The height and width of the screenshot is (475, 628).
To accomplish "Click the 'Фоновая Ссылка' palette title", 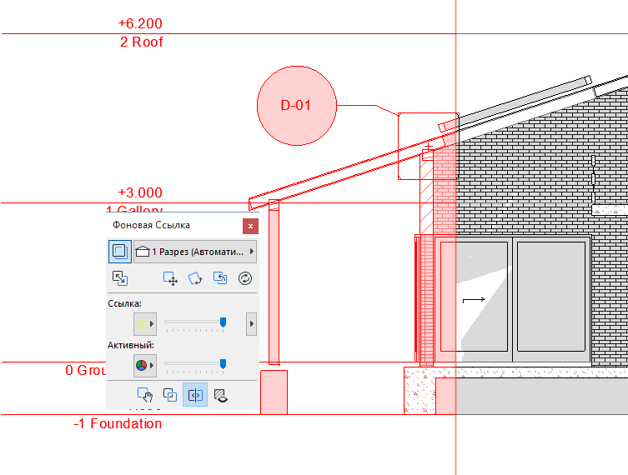I will tap(151, 225).
